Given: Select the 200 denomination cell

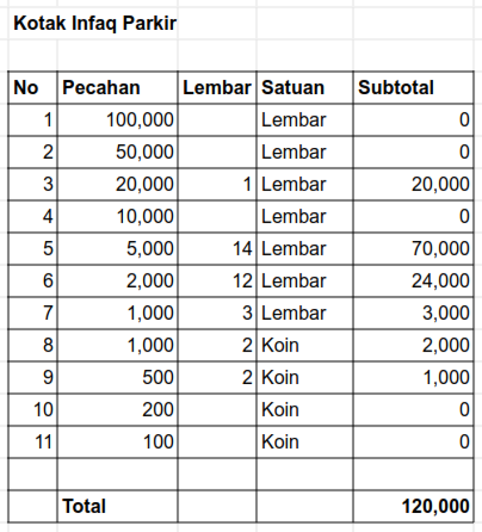Looking at the screenshot, I should click(x=117, y=410).
